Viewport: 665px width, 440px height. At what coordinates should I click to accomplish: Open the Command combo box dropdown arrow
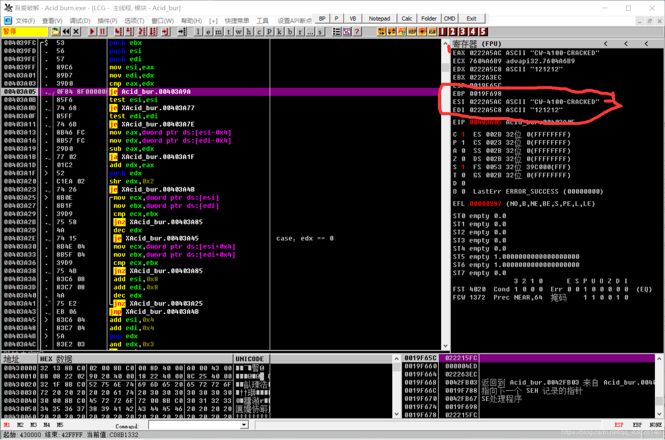click(x=244, y=425)
